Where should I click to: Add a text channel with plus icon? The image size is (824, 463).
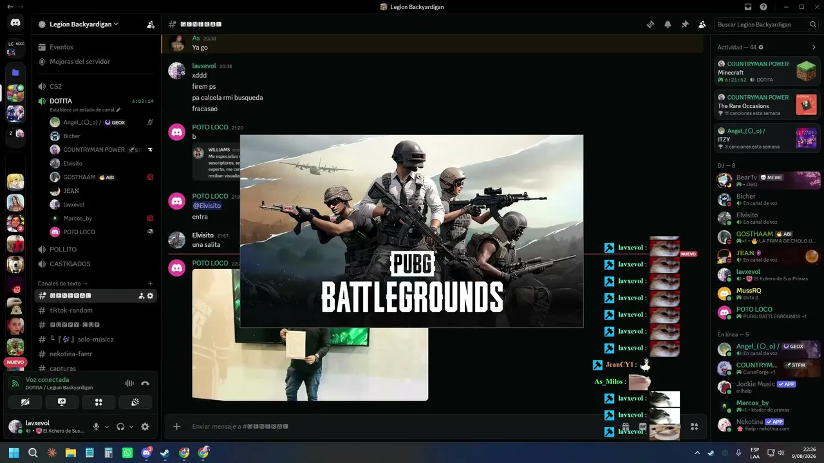pos(150,283)
